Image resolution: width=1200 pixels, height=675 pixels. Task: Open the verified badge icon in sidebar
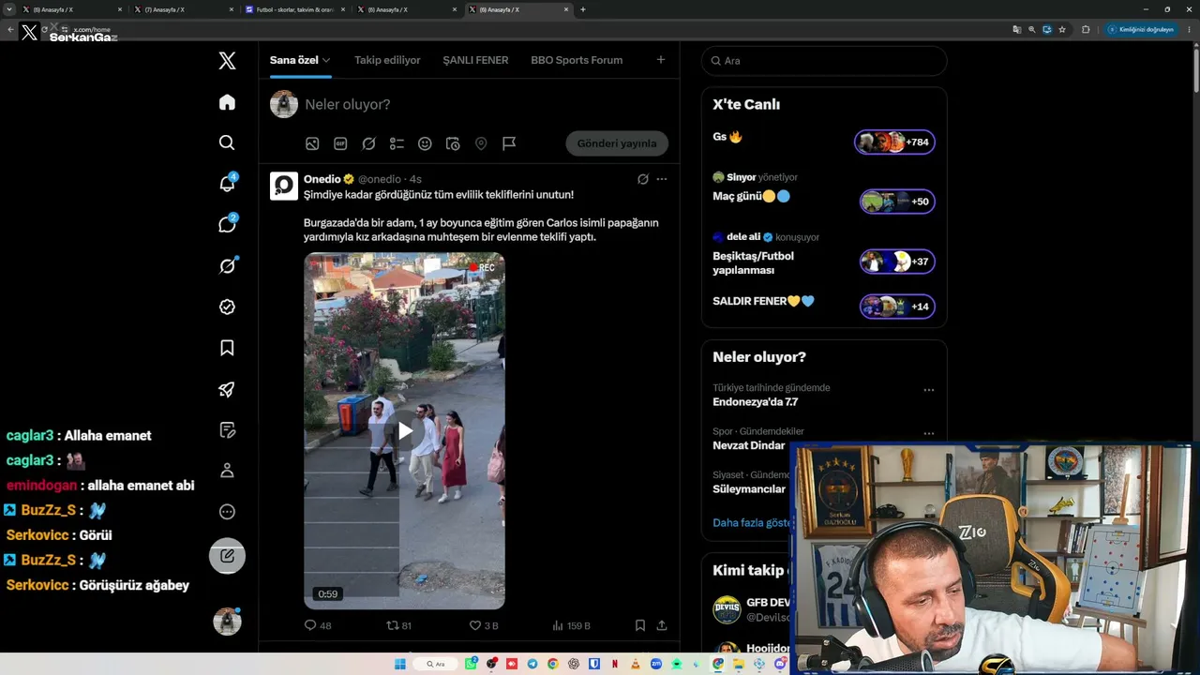click(227, 307)
